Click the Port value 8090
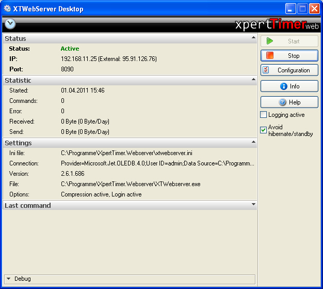Screen dimensions: 323x289 click(67, 69)
